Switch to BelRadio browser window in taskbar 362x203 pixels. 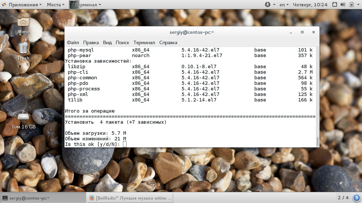[x=130, y=198]
